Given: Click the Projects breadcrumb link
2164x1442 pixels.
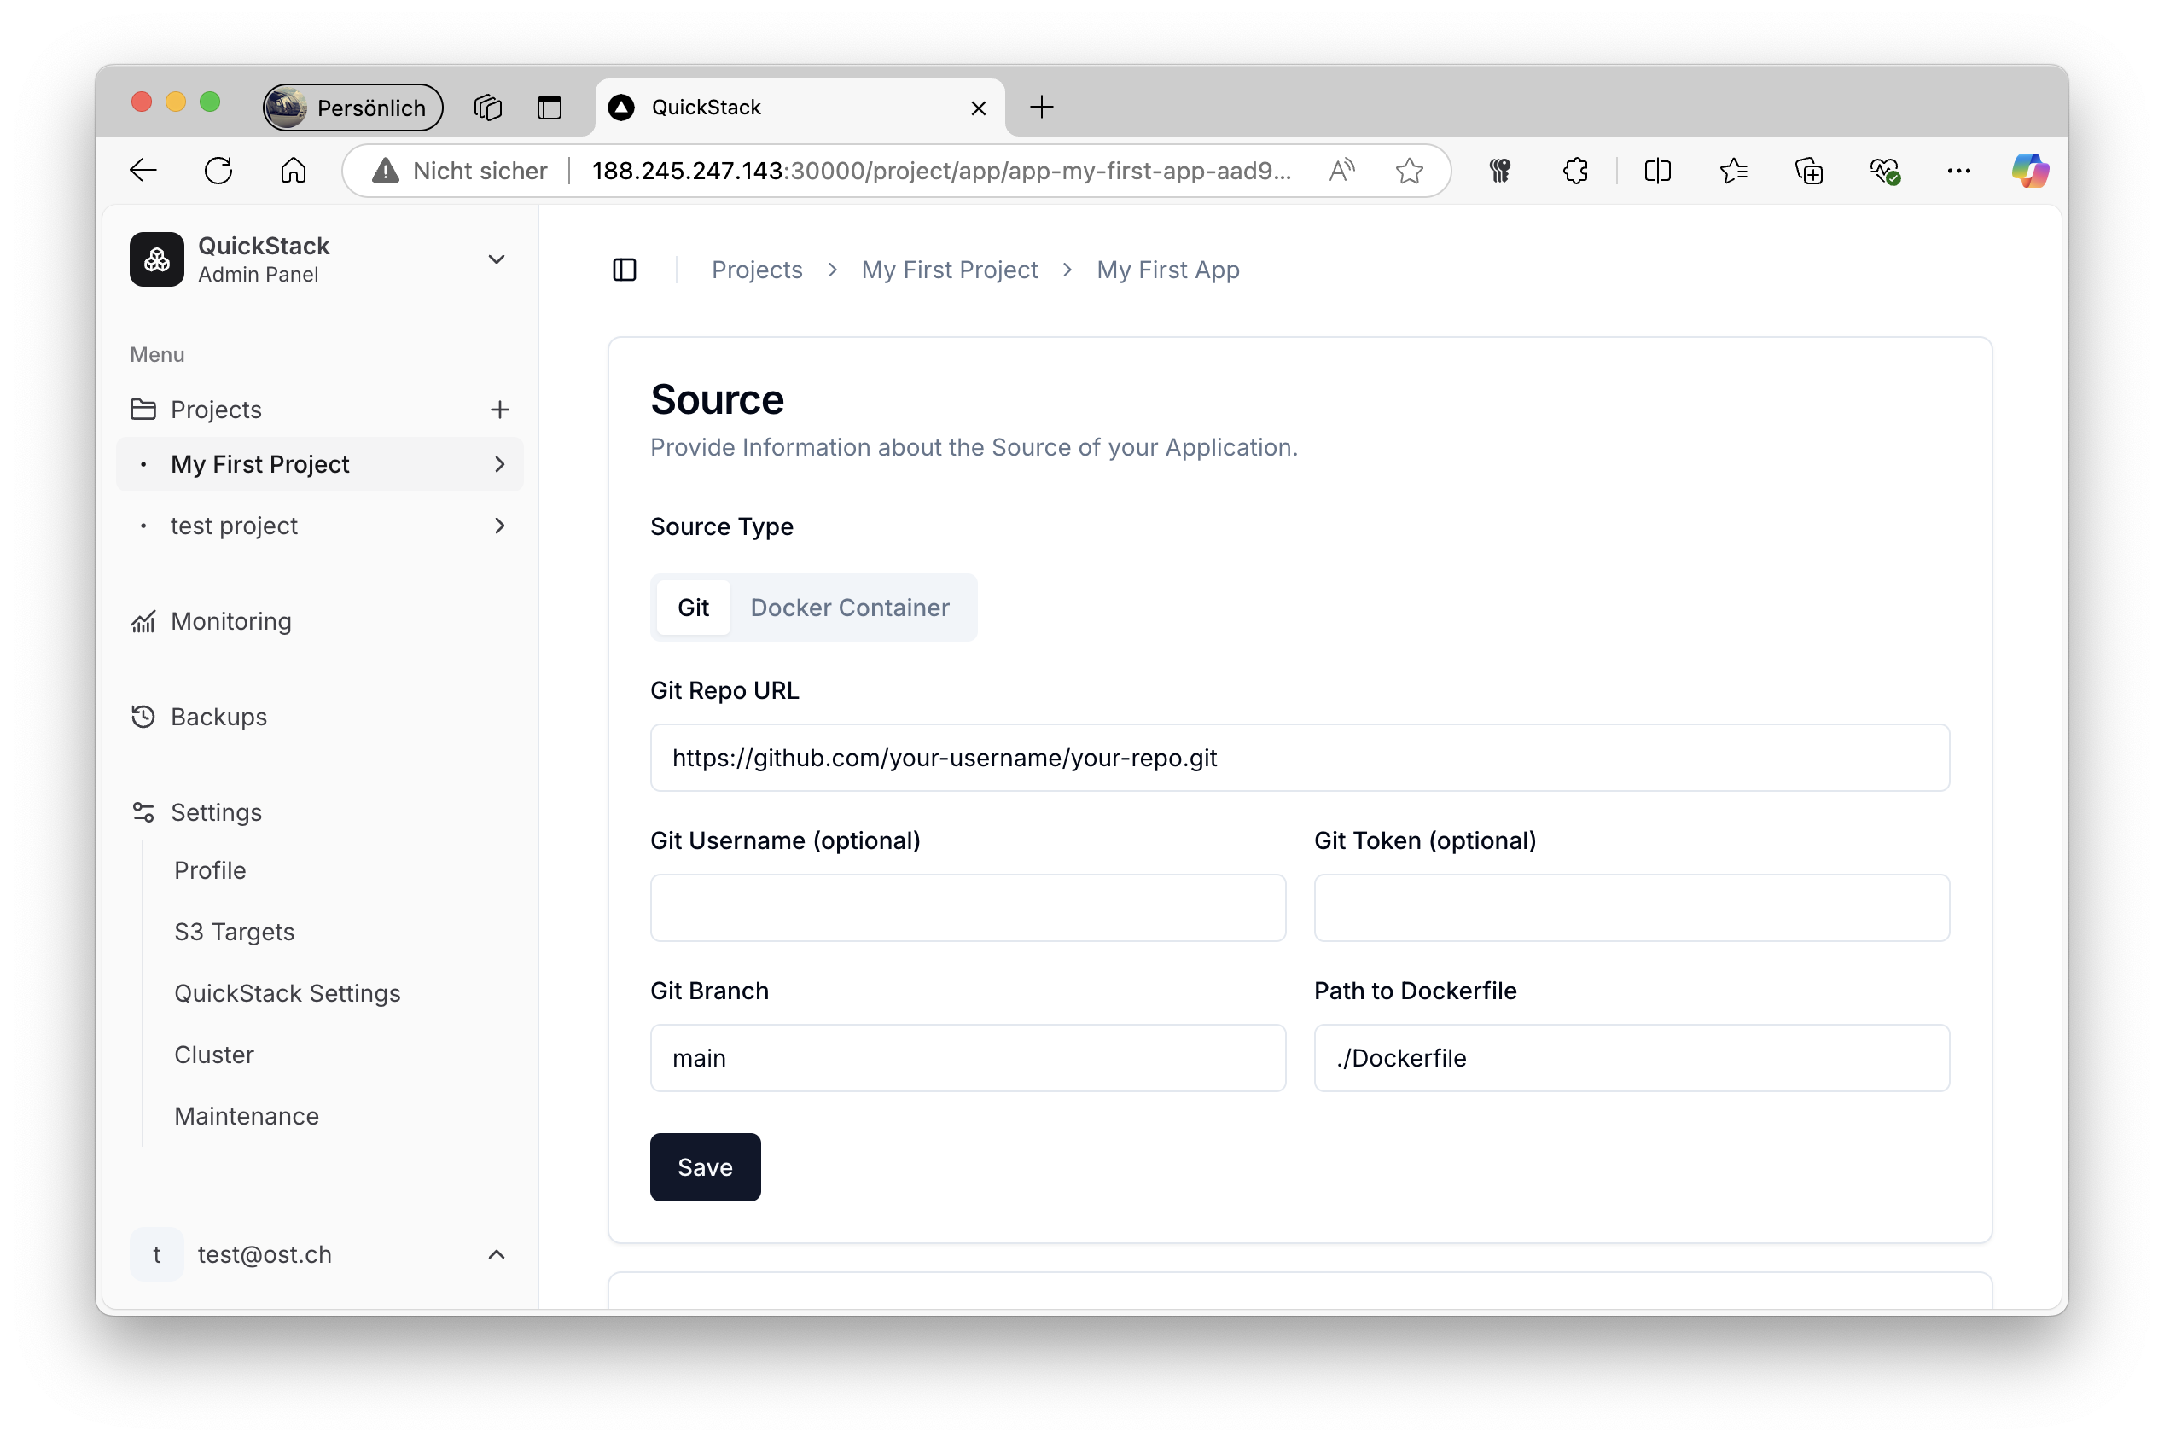Looking at the screenshot, I should click(756, 269).
